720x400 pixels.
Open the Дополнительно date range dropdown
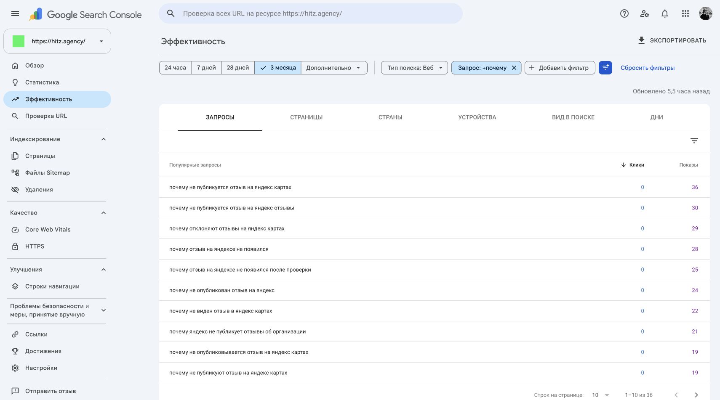tap(334, 68)
